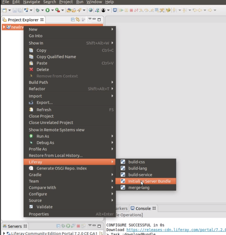The height and width of the screenshot is (235, 226).
Task: Open the File menu
Action: pyautogui.click(x=6, y=2)
